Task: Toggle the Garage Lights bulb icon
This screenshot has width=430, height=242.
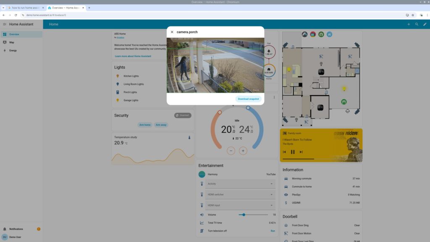Action: pyautogui.click(x=118, y=100)
